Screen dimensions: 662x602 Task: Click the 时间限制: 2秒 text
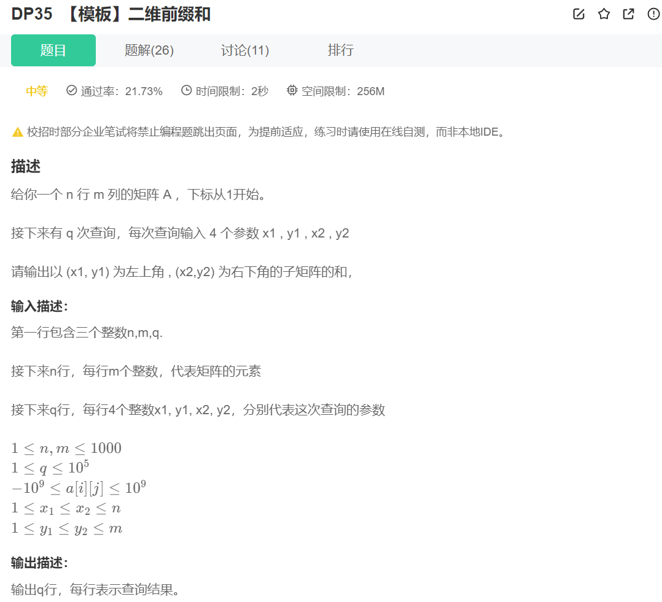(x=232, y=91)
